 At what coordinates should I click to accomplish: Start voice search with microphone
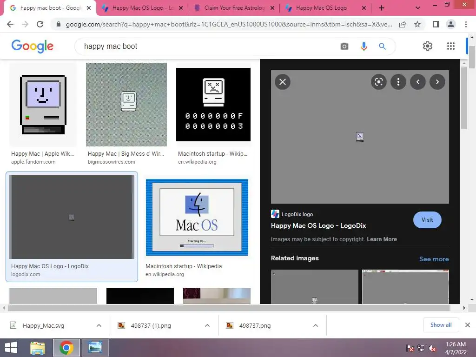coord(364,46)
